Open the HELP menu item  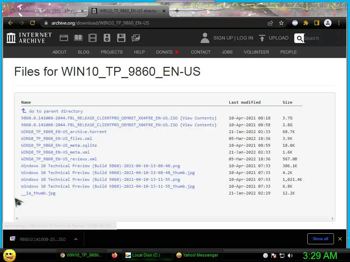139,52
